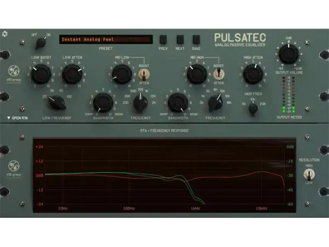Click the '10kHz' axis label on graph
This screenshot has height=247, width=329.
[262, 209]
